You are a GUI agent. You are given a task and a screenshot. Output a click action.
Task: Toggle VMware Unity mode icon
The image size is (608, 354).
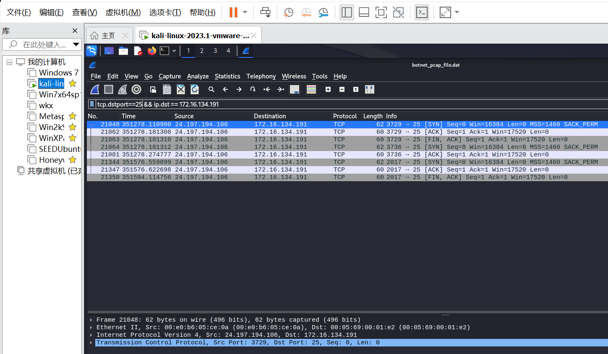[x=398, y=12]
